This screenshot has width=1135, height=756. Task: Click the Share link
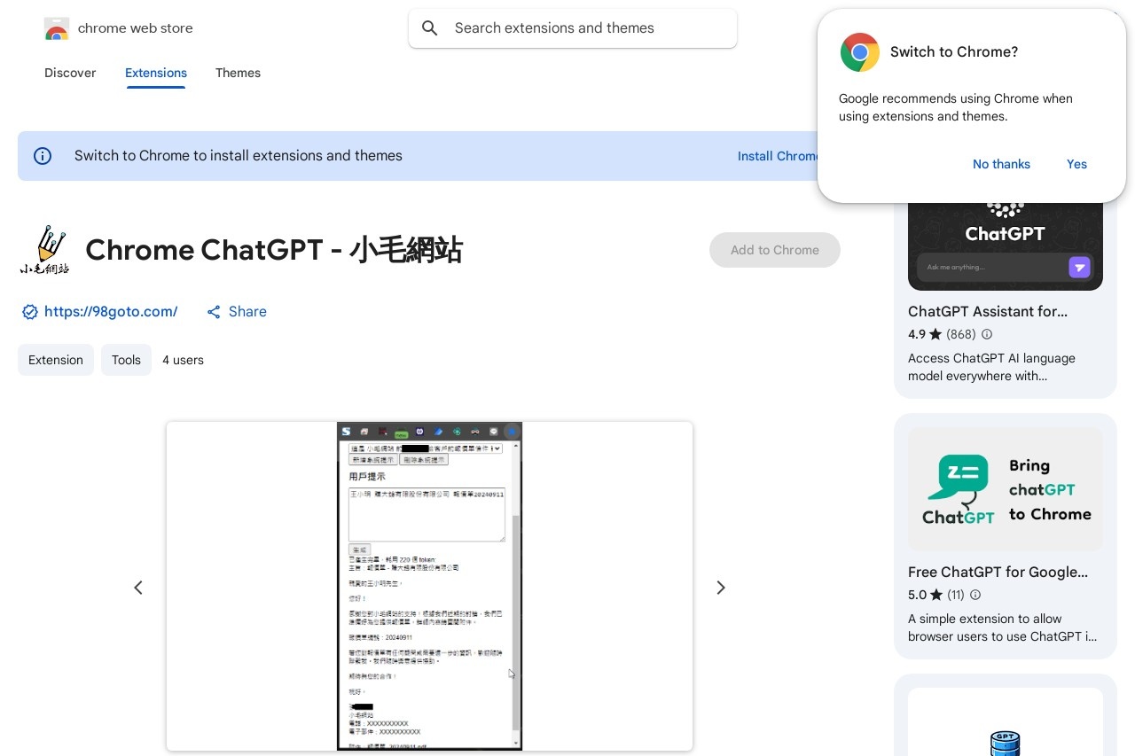(237, 312)
